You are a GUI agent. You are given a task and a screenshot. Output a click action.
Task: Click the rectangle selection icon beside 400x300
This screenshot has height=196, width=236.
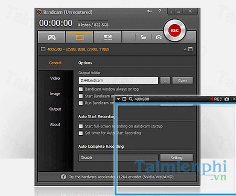pyautogui.click(x=43, y=49)
